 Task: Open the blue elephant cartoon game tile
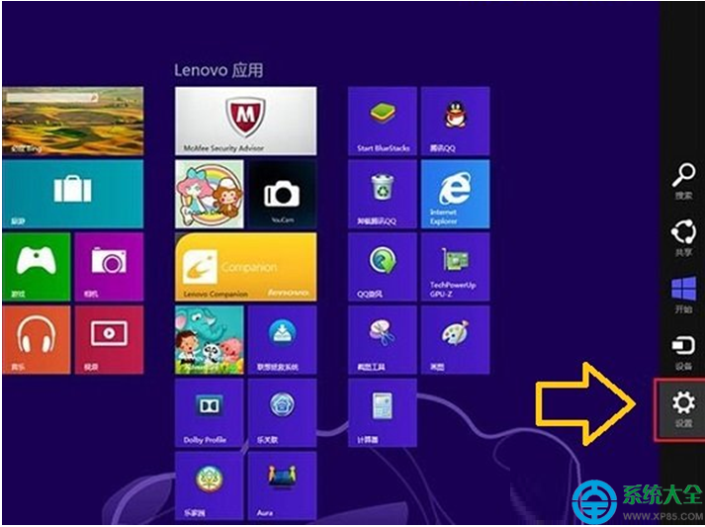tap(209, 340)
